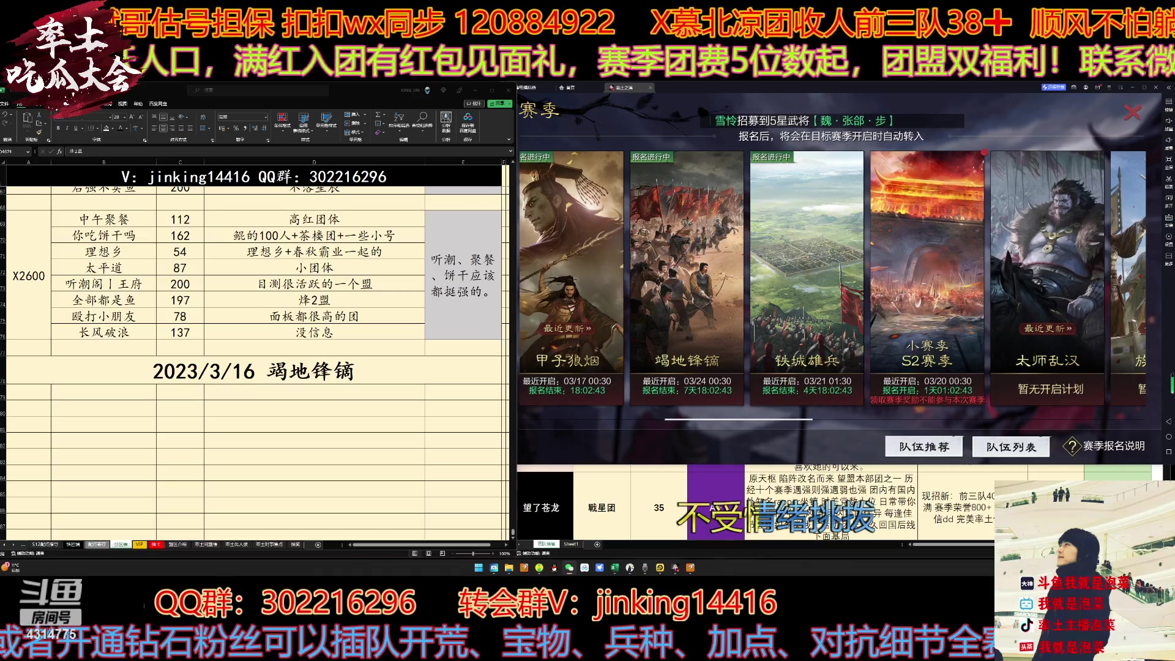Collapse the emulator right sidebar chevron
This screenshot has width=1175, height=661.
[x=1169, y=88]
